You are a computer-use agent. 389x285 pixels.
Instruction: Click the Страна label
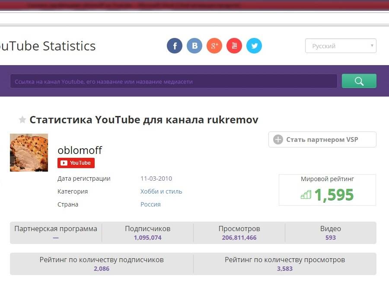click(68, 204)
